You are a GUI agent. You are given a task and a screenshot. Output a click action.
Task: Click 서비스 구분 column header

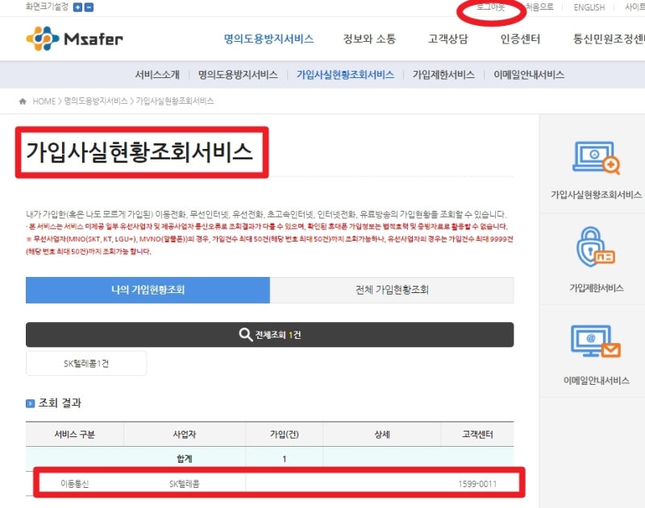pos(74,435)
